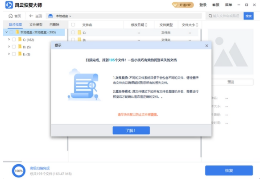Click the 扫描完成, 找到195个文件 heading
The width and height of the screenshot is (261, 179).
click(x=131, y=60)
